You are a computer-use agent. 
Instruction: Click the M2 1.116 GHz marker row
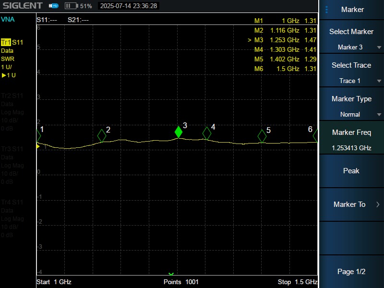(285, 30)
